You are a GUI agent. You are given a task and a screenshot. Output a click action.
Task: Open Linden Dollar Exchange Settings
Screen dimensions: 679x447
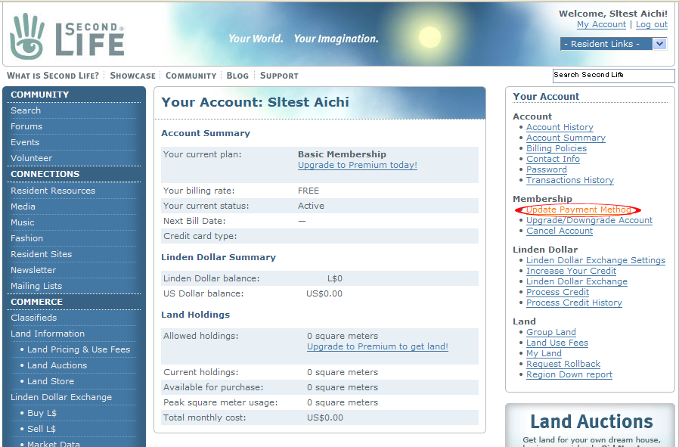click(595, 260)
